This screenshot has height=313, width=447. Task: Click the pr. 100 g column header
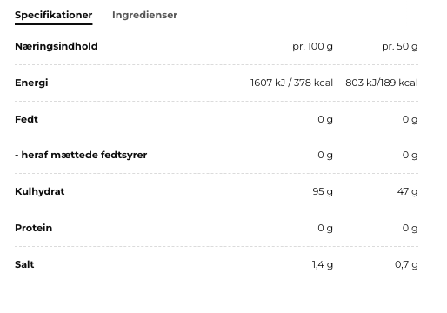click(312, 46)
